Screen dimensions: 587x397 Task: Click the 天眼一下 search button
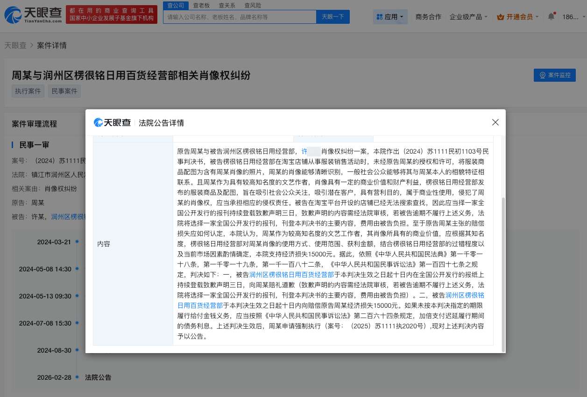coord(332,17)
